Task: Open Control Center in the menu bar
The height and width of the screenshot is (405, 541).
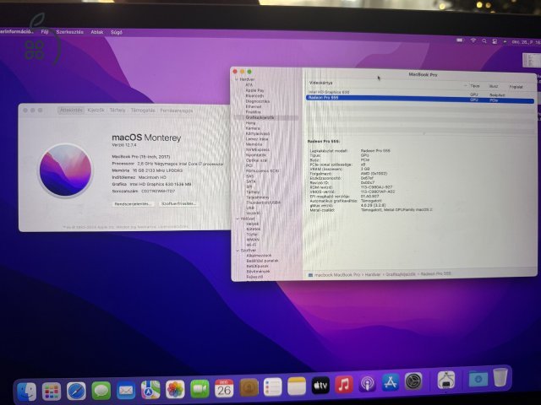Action: coord(495,41)
